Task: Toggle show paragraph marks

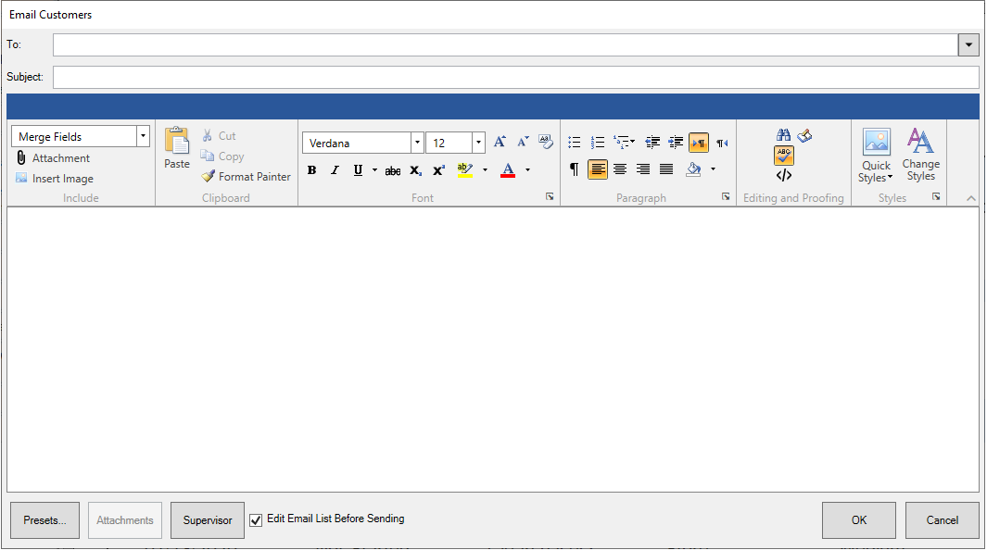Action: coord(575,169)
